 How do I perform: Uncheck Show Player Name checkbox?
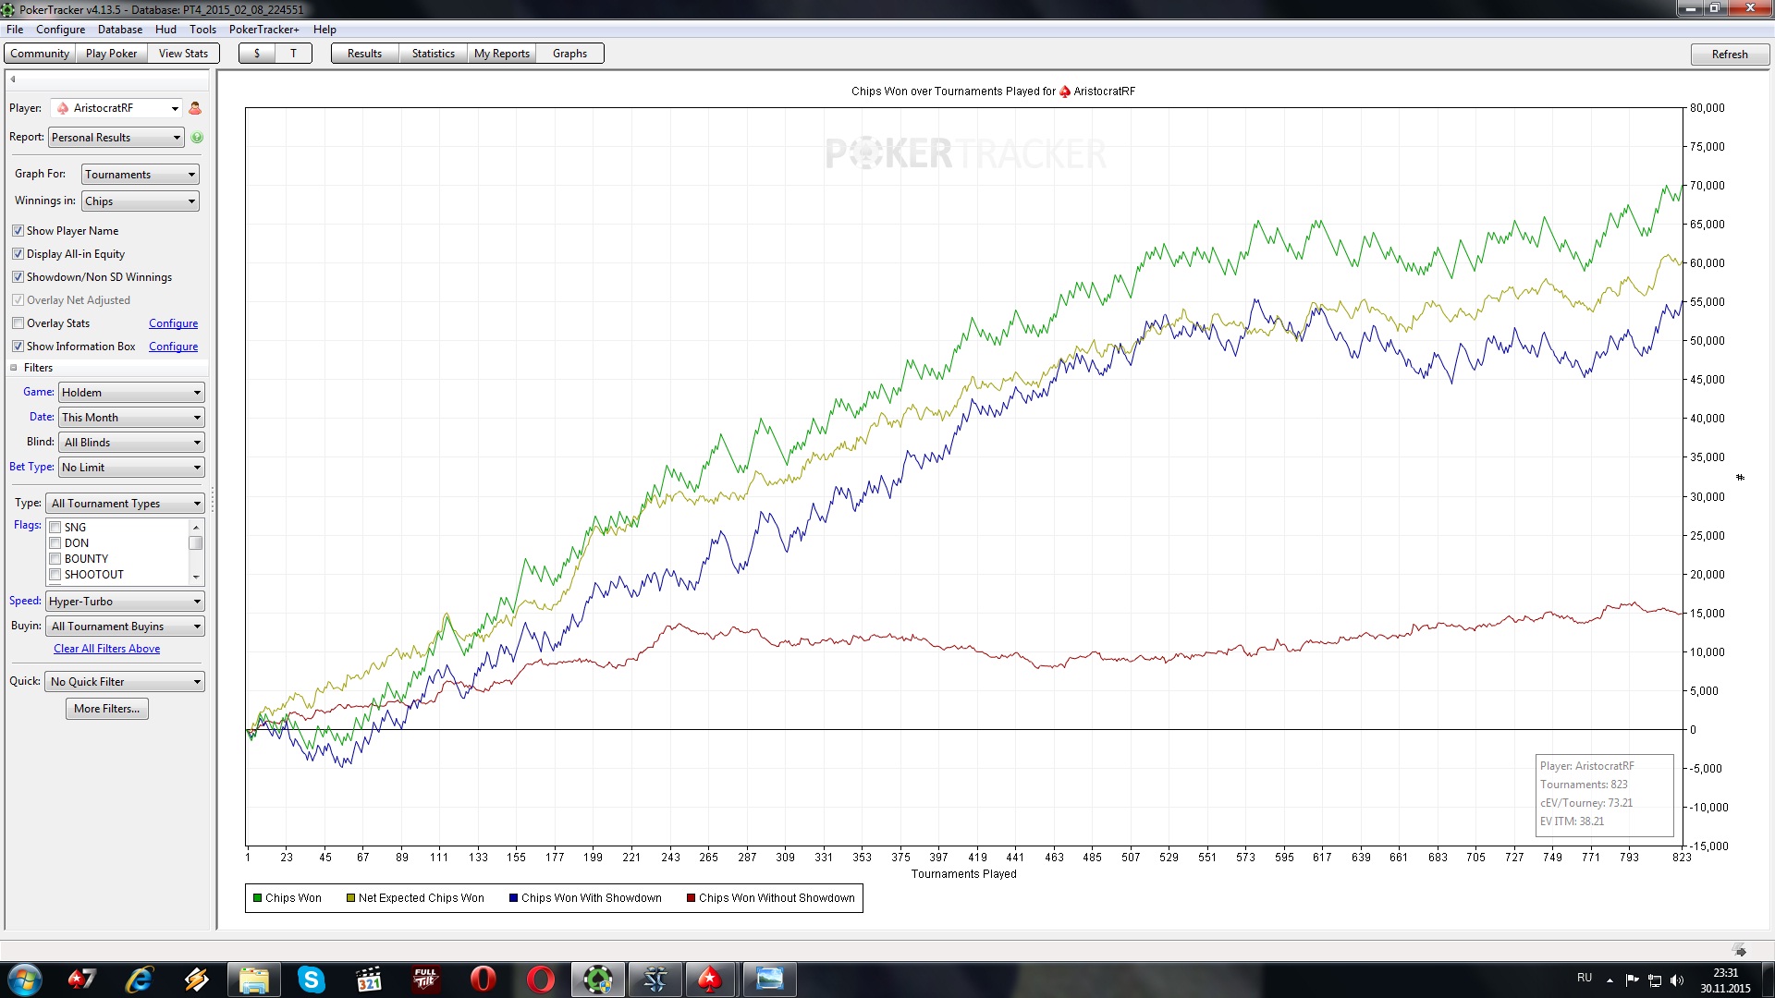click(18, 231)
